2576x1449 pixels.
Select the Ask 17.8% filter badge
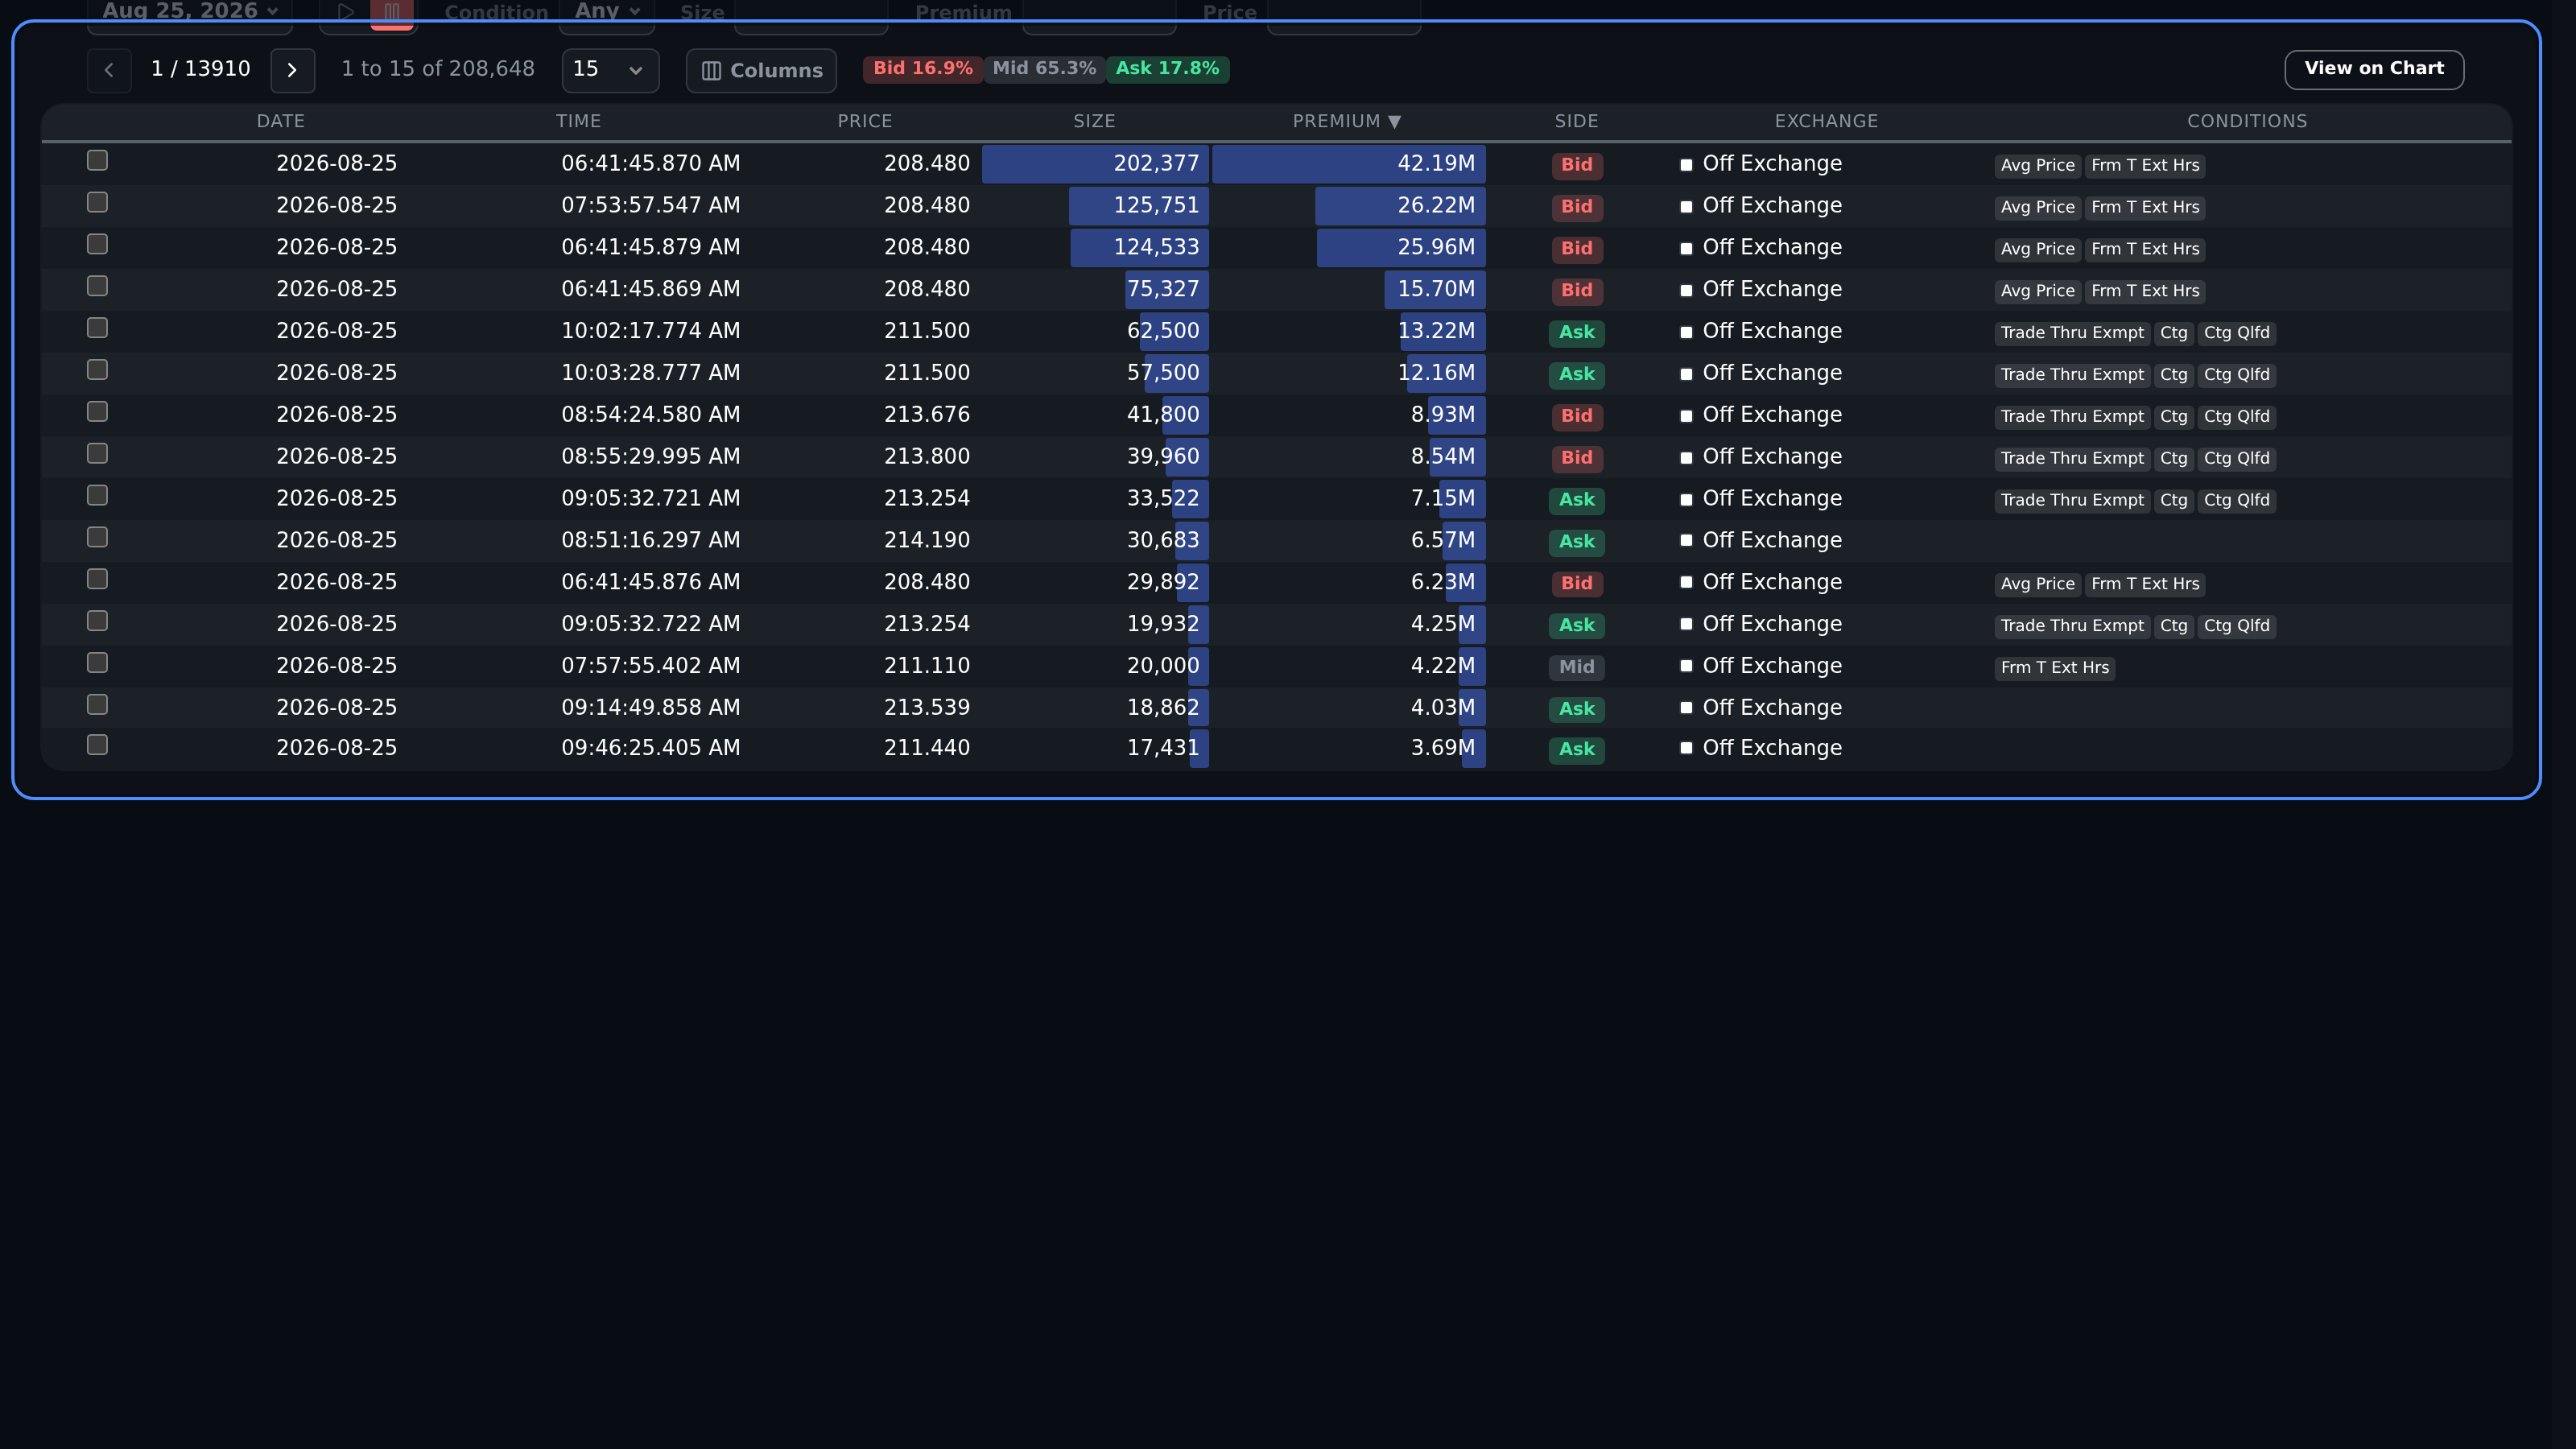click(x=1167, y=69)
